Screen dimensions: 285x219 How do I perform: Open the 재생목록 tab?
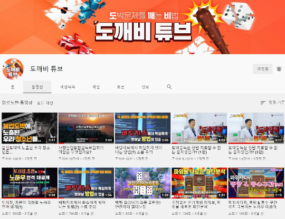tap(67, 87)
